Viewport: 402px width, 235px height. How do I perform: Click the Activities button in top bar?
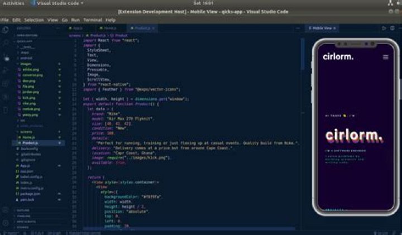(x=13, y=3)
